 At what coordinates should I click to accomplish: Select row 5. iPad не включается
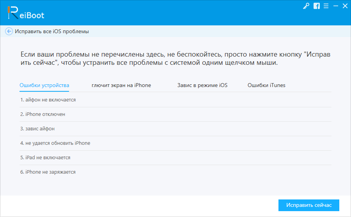click(x=175, y=158)
